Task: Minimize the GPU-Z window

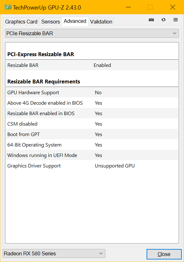Action: [128, 7]
